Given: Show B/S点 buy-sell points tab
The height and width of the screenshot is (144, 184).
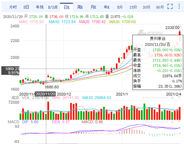Looking at the screenshot, I should click(53, 7).
